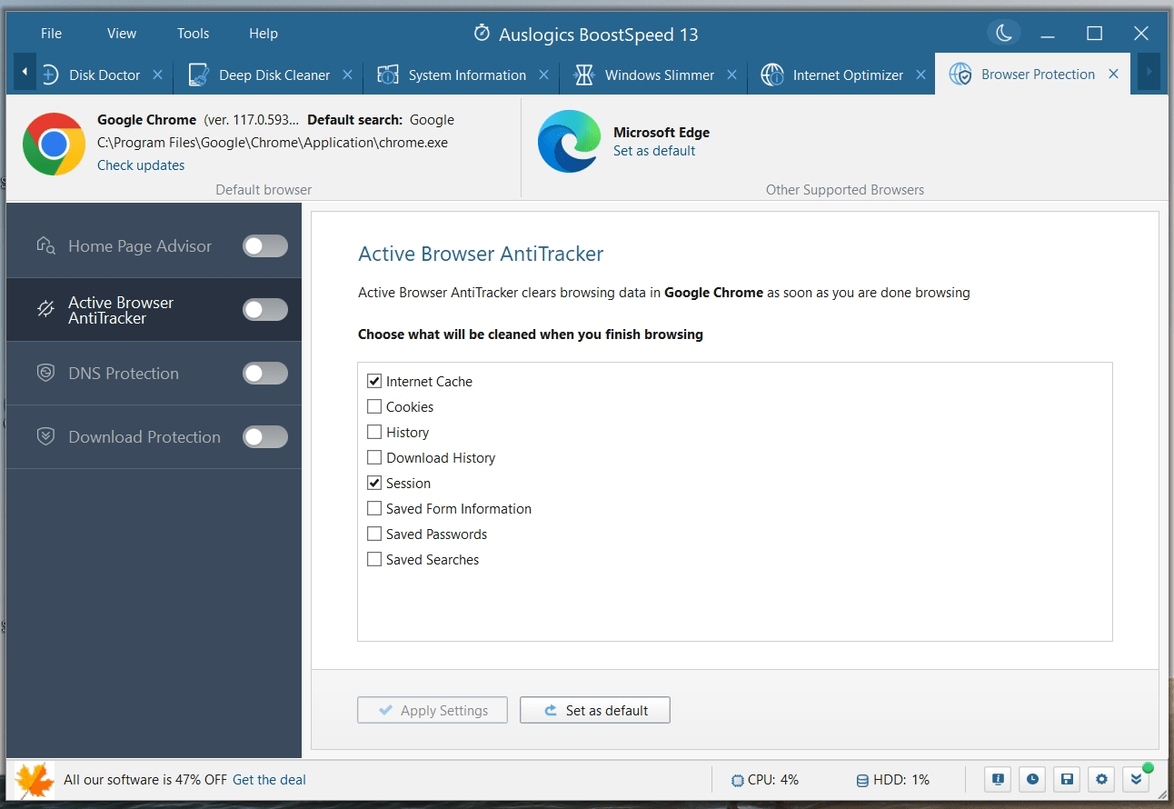Image resolution: width=1174 pixels, height=809 pixels.
Task: Select DNS Protection sidebar item
Action: [x=154, y=373]
